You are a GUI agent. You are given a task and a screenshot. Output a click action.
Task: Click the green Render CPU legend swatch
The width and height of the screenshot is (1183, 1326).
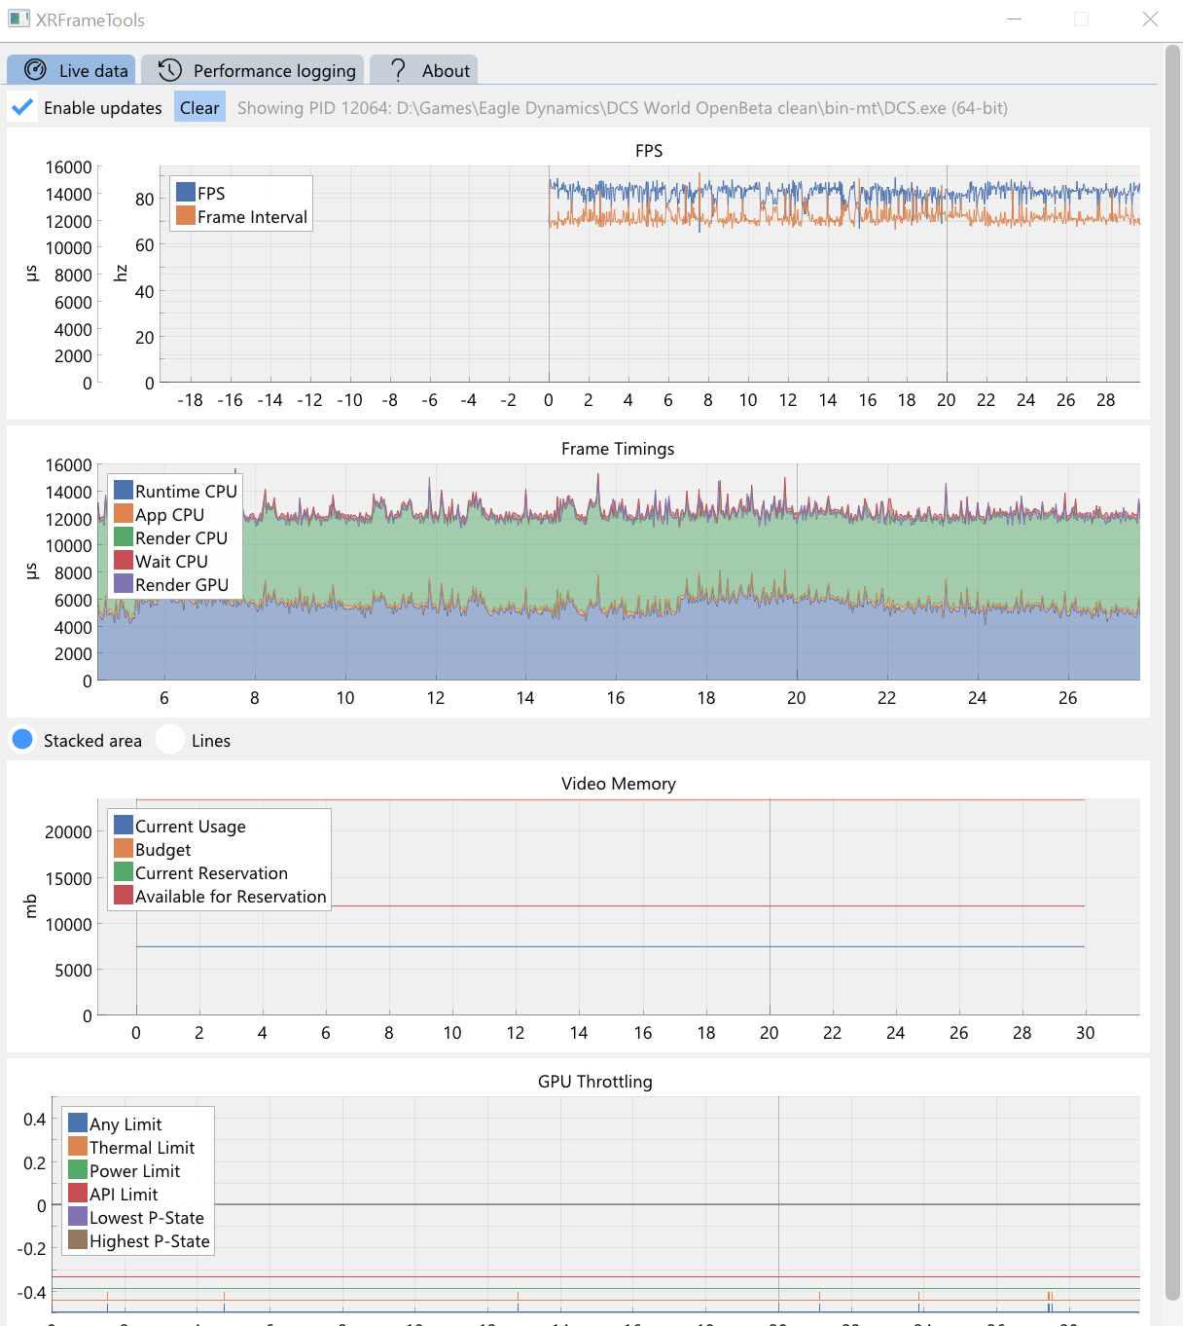124,536
